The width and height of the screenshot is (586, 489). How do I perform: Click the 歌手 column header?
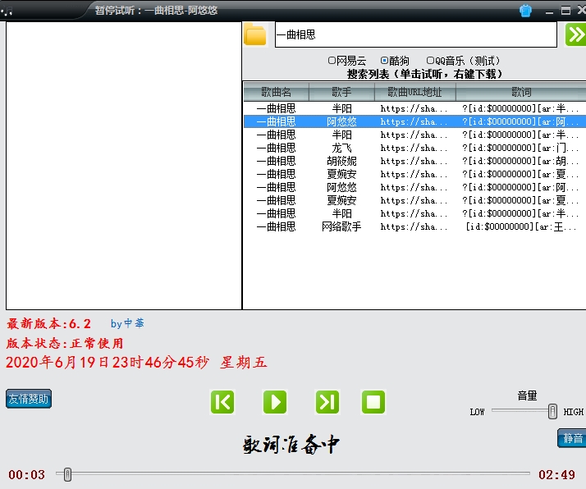(341, 93)
